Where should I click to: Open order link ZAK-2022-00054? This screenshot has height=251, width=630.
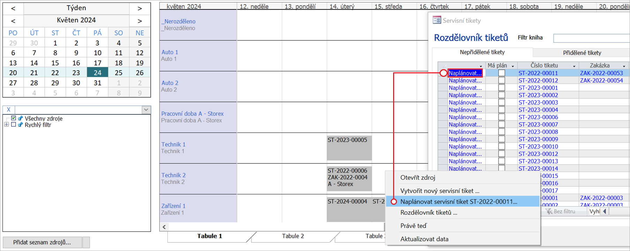pyautogui.click(x=601, y=80)
